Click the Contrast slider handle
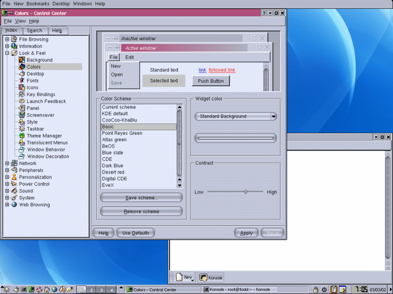This screenshot has width=393, height=294. [x=246, y=192]
